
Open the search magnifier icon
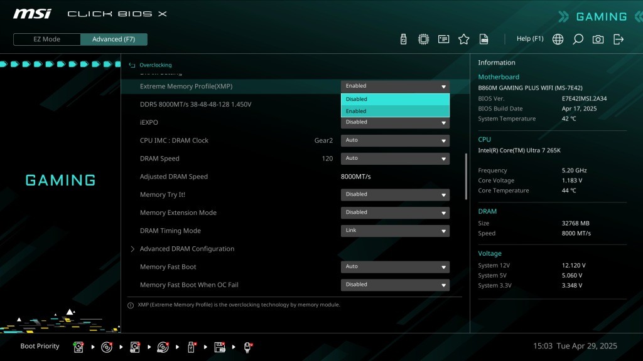tap(578, 39)
